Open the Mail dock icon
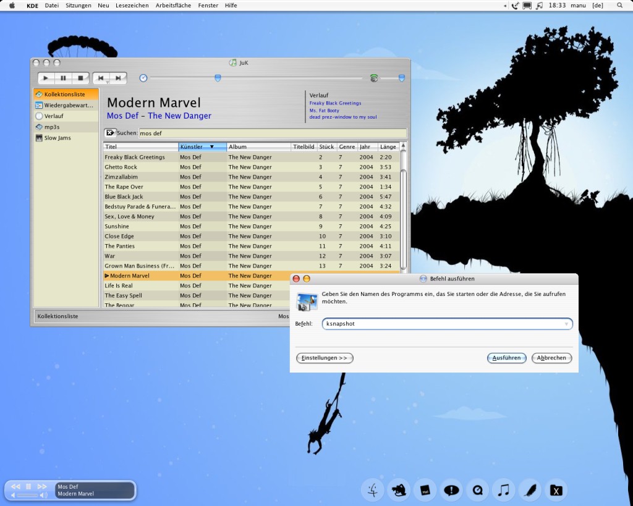 pos(425,490)
